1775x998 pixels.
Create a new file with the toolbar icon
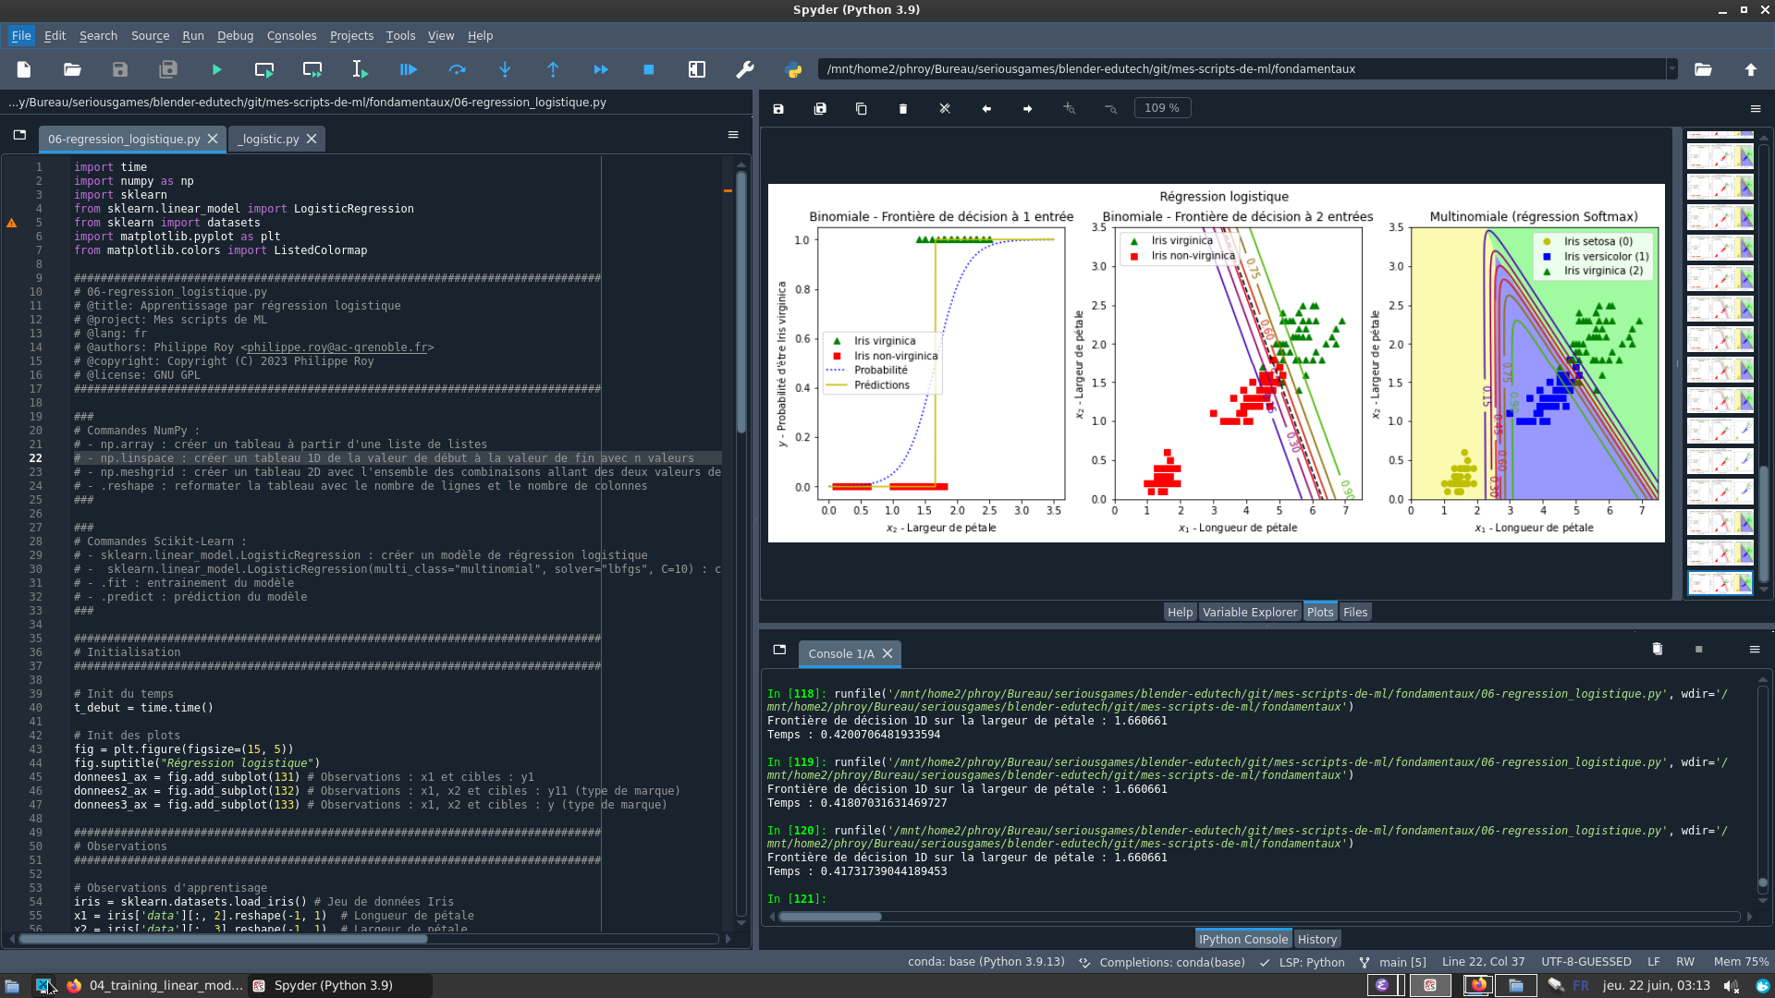coord(24,69)
